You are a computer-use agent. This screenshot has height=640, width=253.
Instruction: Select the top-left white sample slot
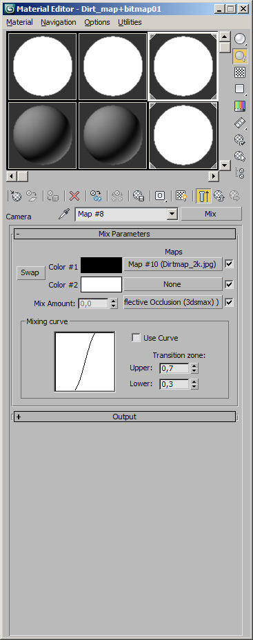[x=43, y=66]
